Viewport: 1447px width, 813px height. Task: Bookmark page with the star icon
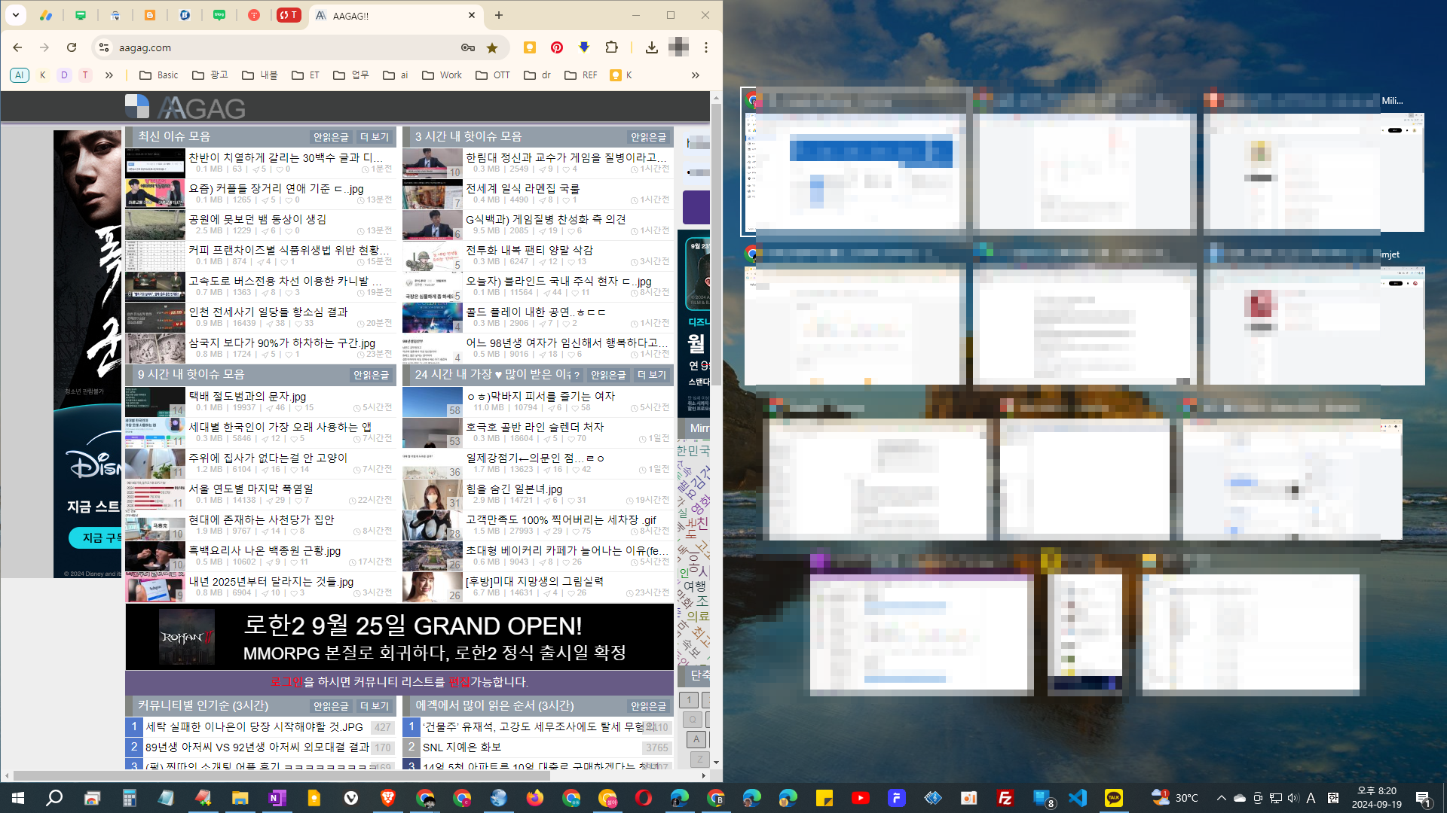(492, 47)
